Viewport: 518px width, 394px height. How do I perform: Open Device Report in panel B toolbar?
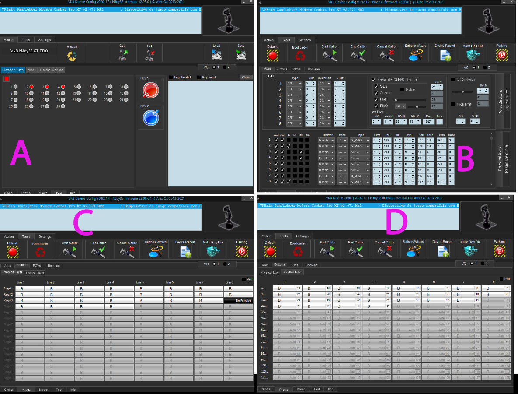click(445, 55)
